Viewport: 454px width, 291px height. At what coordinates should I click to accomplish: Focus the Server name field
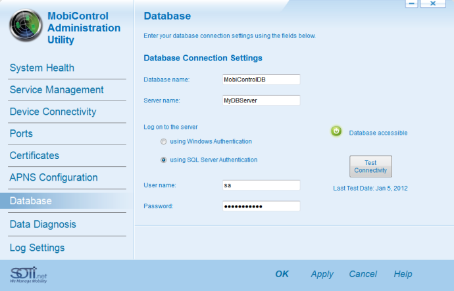(261, 101)
